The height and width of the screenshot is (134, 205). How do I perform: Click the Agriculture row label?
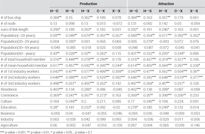(9, 125)
